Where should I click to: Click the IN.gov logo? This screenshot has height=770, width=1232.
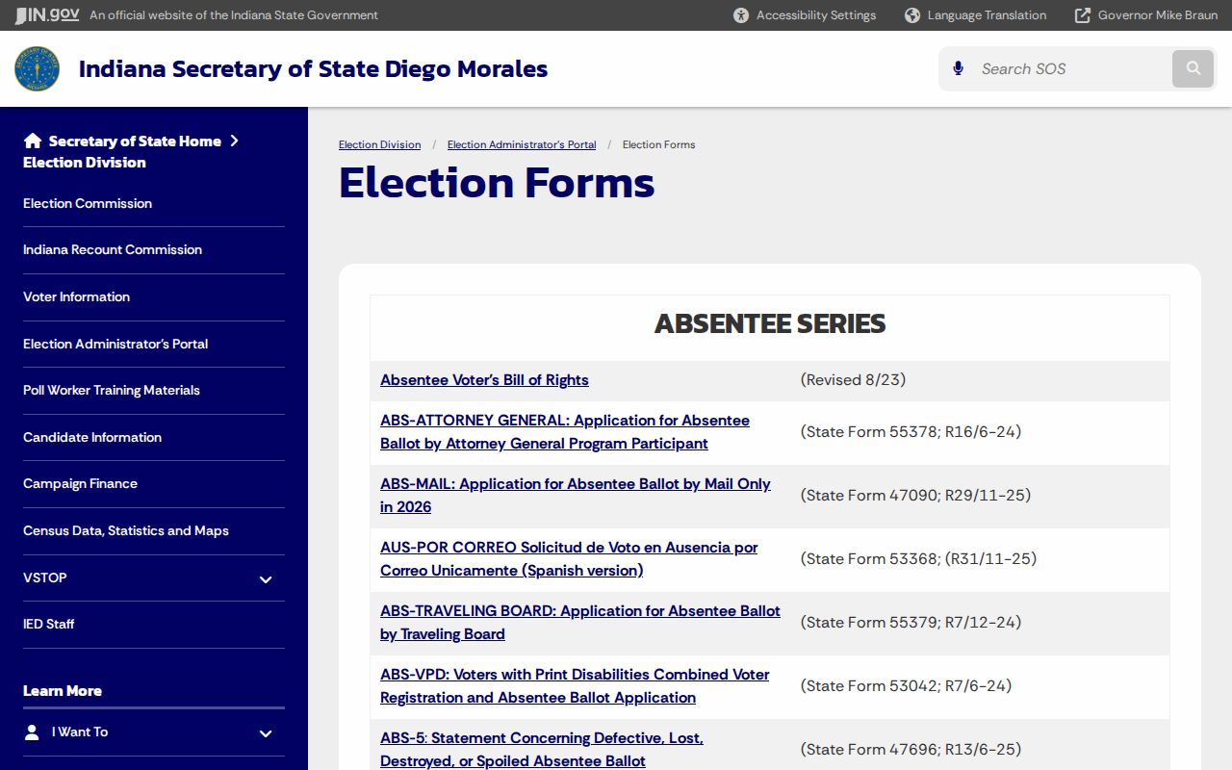click(46, 14)
